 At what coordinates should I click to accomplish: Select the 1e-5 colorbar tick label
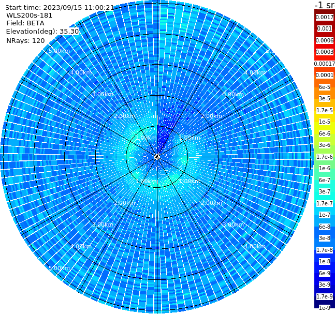coord(325,122)
